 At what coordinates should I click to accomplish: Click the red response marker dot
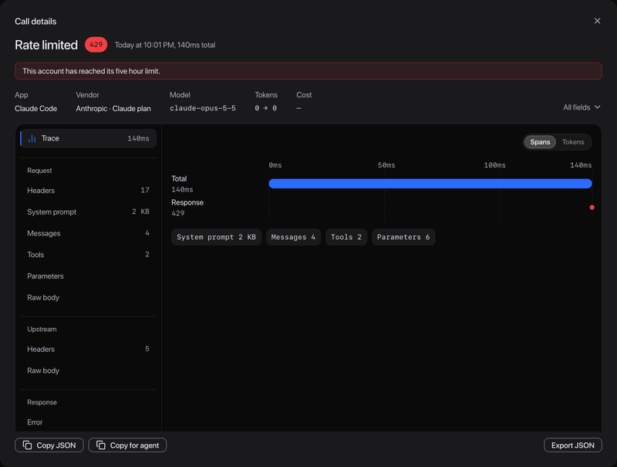[592, 208]
